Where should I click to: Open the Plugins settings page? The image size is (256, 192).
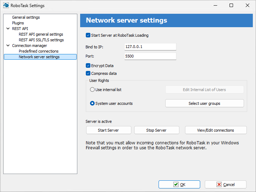click(18, 23)
